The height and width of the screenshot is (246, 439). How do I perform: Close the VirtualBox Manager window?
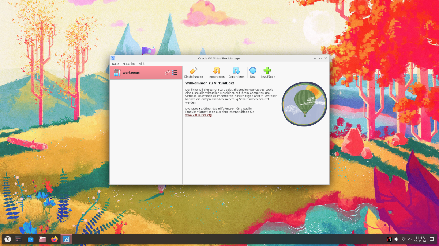click(326, 58)
